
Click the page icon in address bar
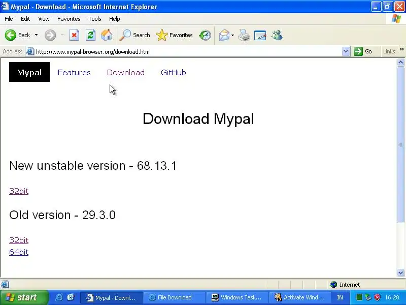[30, 52]
